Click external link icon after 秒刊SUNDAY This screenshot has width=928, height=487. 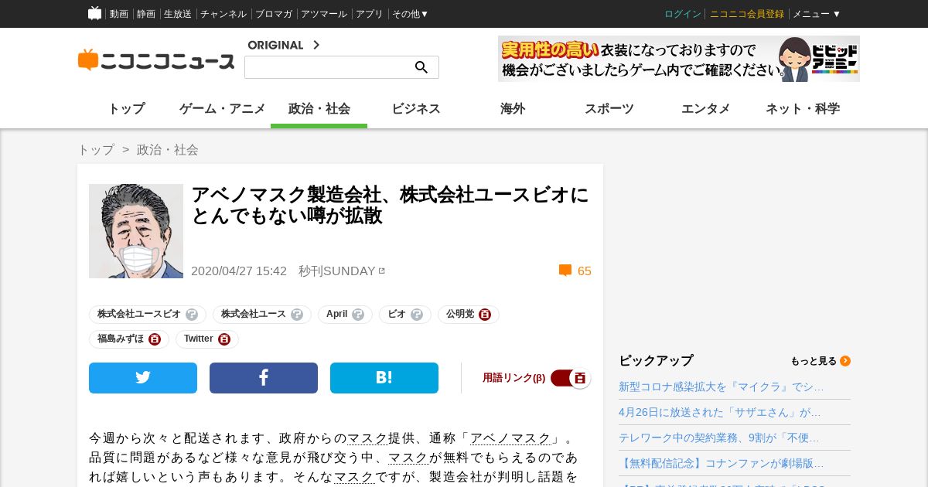(381, 271)
